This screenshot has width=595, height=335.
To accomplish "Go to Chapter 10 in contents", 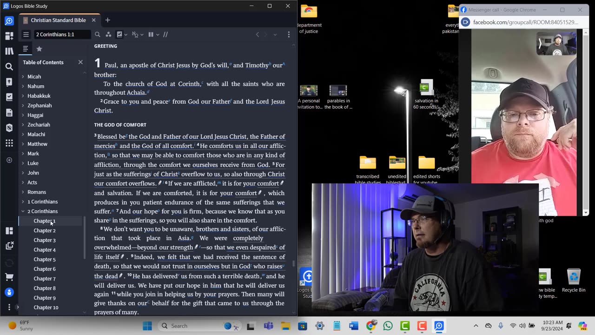I will point(46,308).
